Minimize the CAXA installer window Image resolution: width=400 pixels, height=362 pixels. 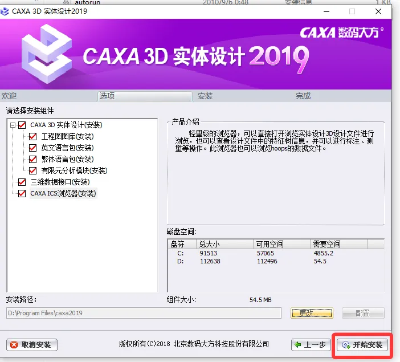[326, 11]
